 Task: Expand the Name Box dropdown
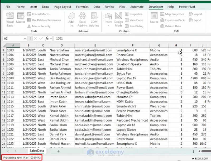click(25, 39)
